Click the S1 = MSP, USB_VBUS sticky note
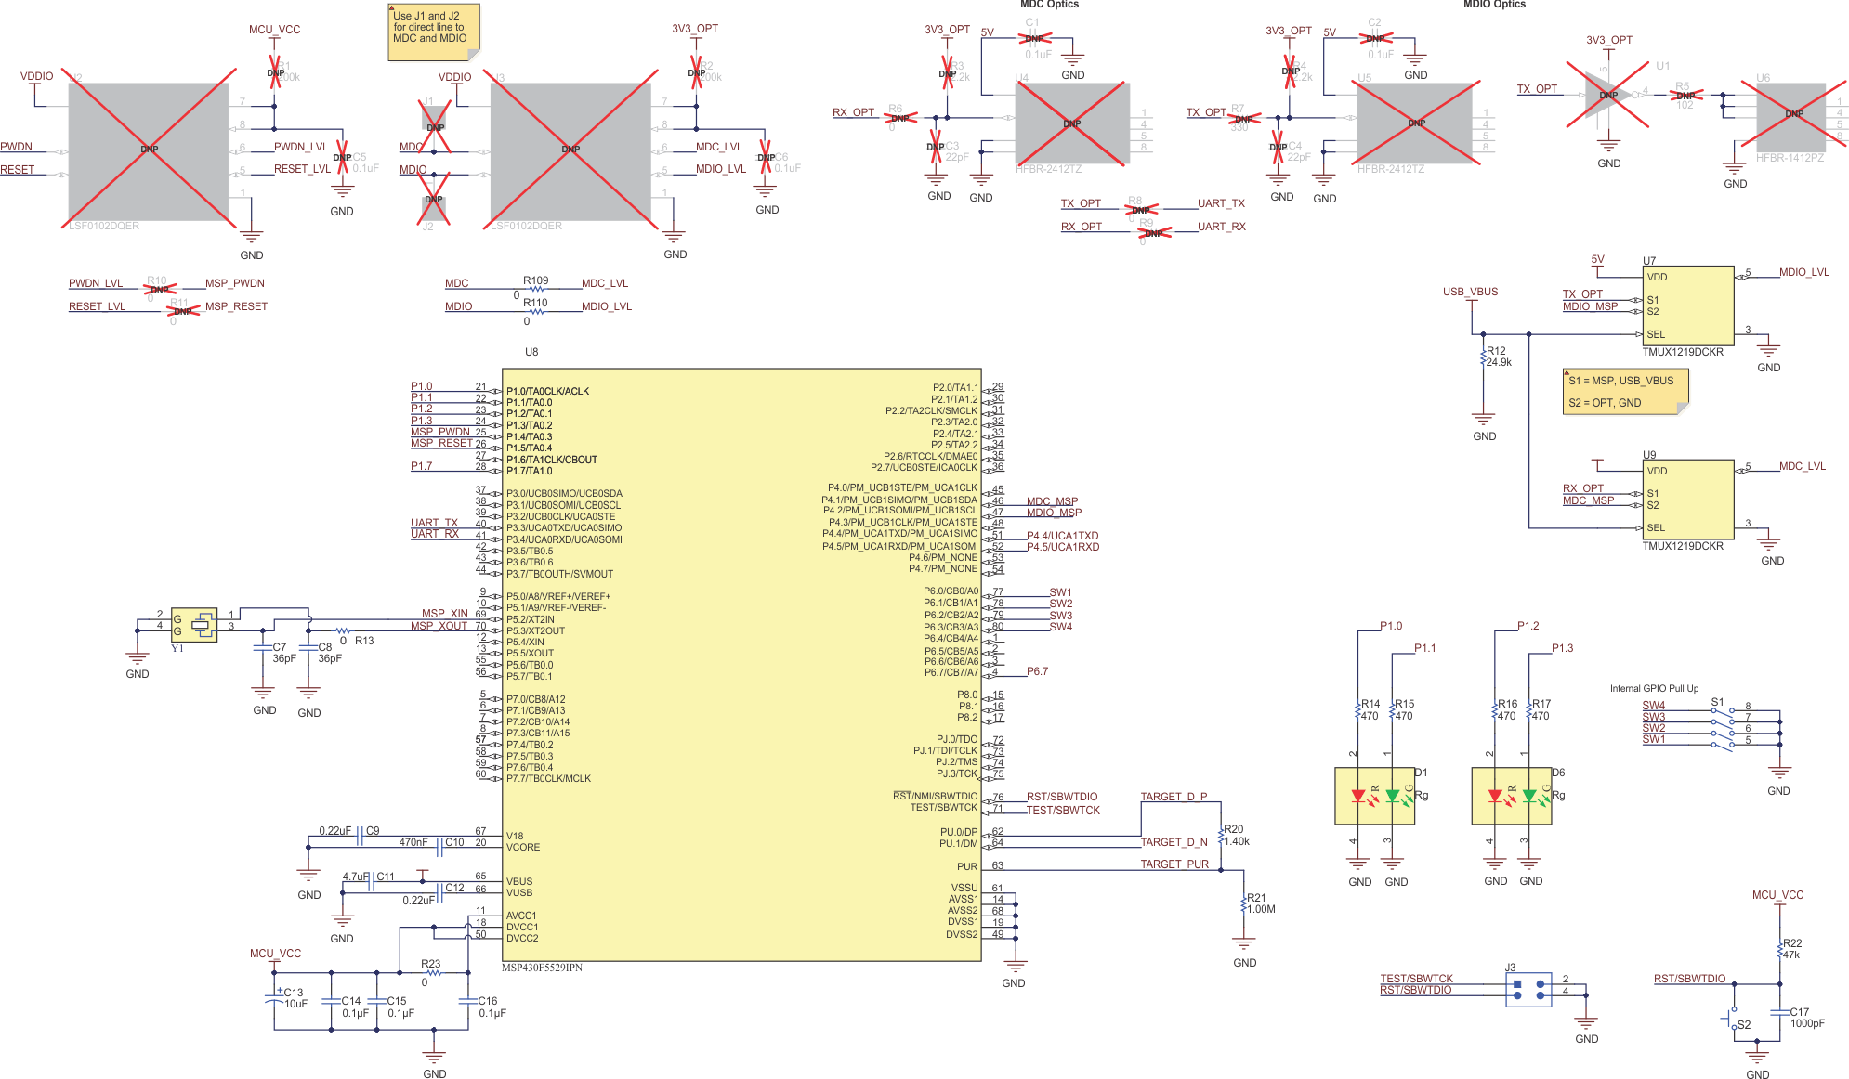This screenshot has height=1079, width=1849. click(x=1626, y=392)
